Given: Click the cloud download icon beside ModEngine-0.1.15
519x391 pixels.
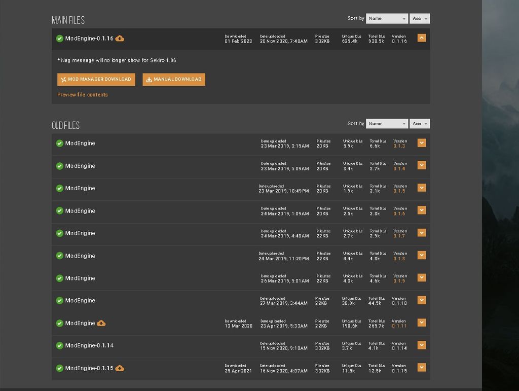Looking at the screenshot, I should (x=120, y=368).
